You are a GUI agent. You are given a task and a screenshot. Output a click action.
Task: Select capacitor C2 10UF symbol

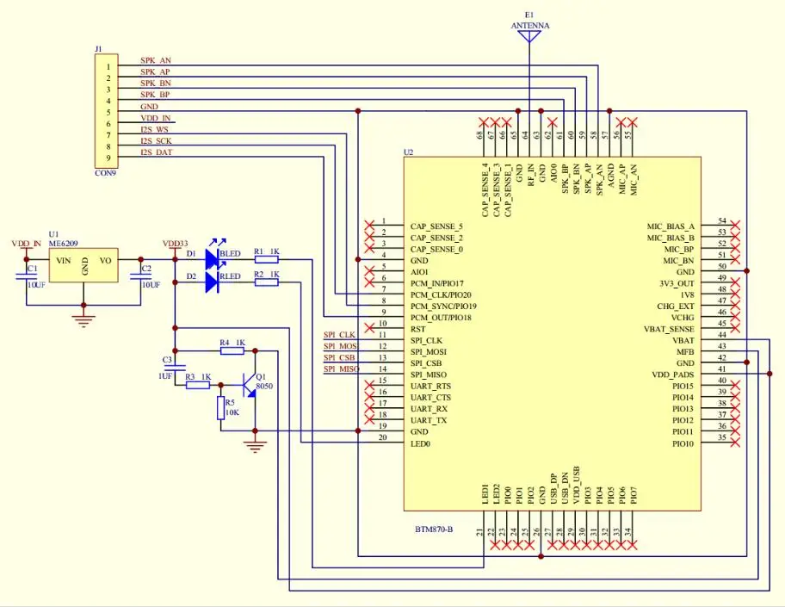point(140,276)
